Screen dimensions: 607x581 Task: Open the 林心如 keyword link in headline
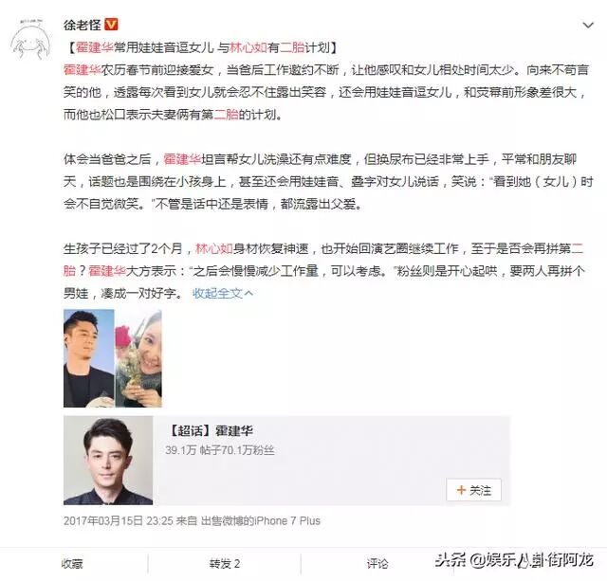[x=248, y=47]
